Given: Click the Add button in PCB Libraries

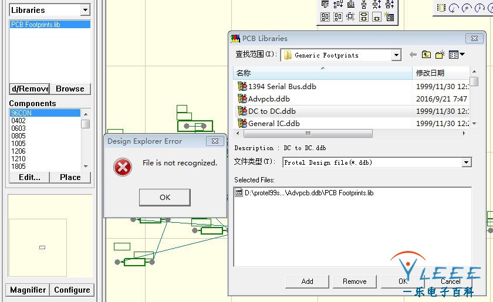Looking at the screenshot, I should pyautogui.click(x=307, y=281).
